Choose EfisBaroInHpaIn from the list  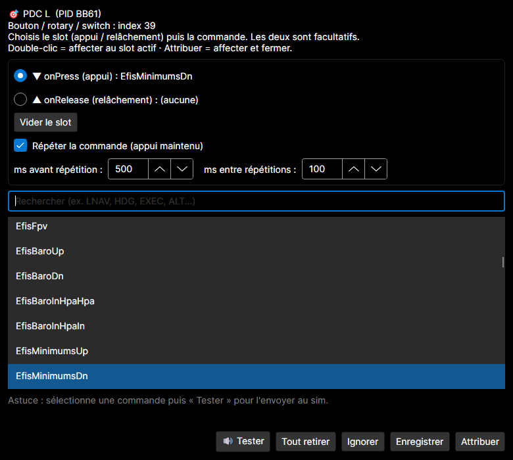click(x=256, y=326)
